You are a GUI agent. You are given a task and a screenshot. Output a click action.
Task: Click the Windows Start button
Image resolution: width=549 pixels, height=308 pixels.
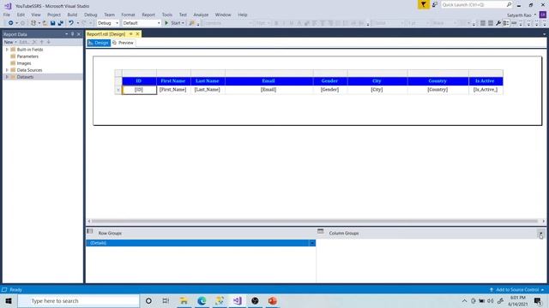[9, 300]
